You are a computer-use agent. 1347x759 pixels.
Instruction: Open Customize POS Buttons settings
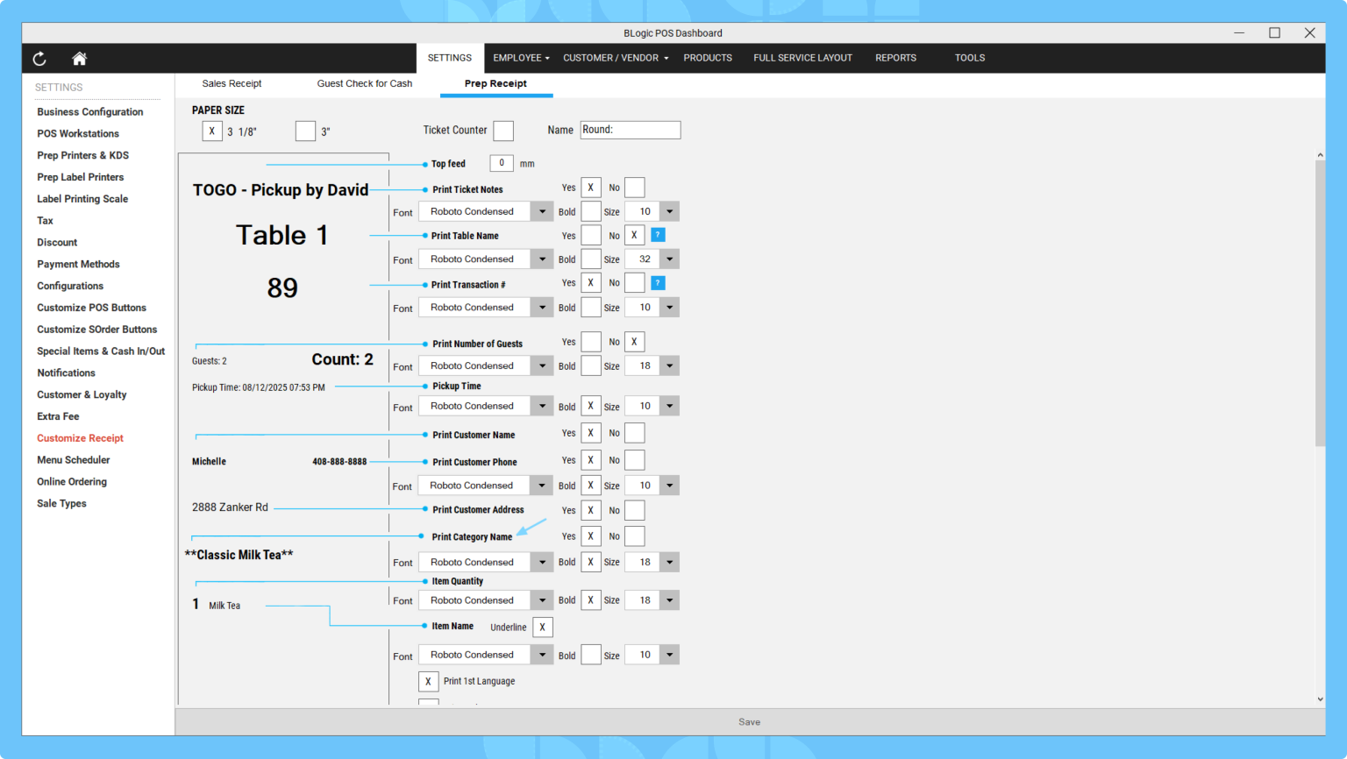(x=91, y=308)
